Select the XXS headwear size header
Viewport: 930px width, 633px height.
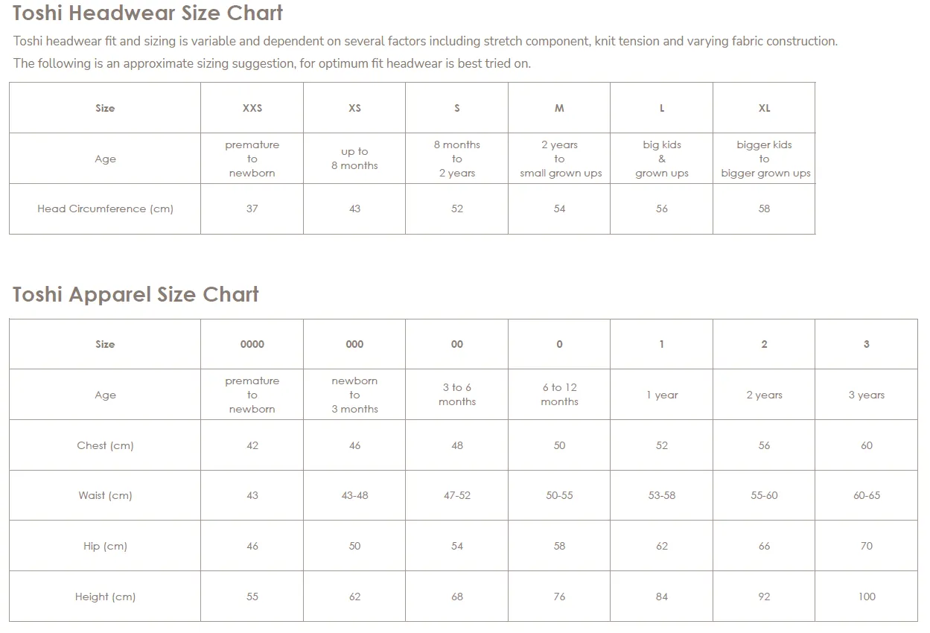point(252,108)
